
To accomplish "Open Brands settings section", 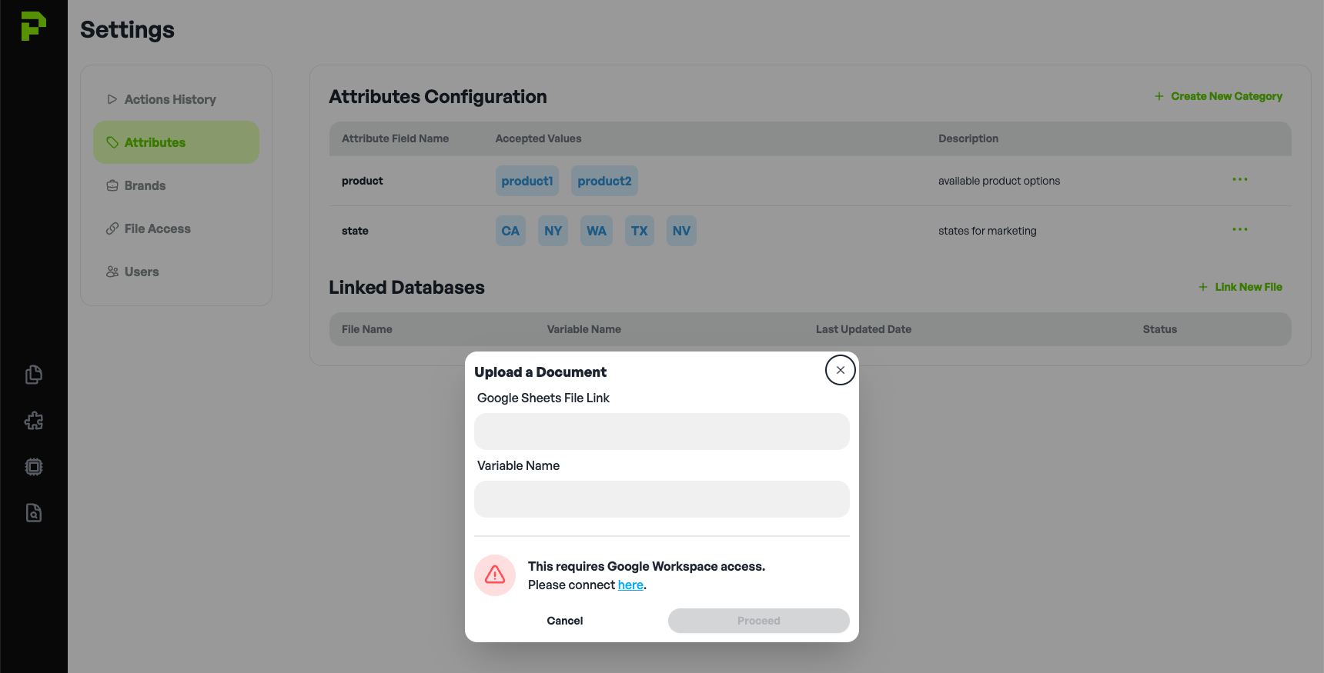I will pos(145,185).
